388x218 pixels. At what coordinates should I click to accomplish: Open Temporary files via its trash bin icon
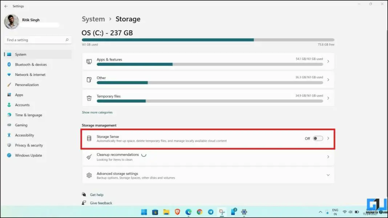[x=89, y=98]
